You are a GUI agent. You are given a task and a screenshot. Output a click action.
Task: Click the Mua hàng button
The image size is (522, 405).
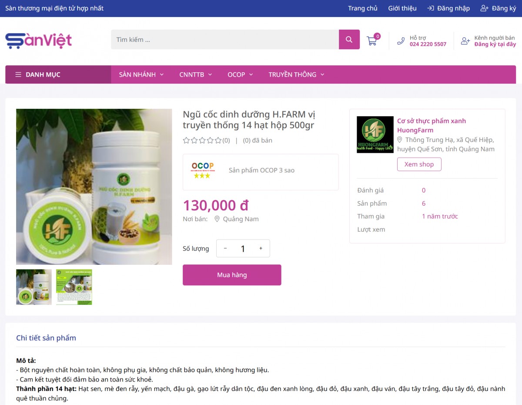[x=232, y=275]
